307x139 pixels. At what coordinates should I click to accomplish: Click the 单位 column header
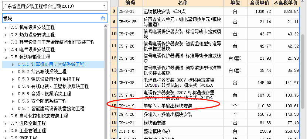(235, 3)
